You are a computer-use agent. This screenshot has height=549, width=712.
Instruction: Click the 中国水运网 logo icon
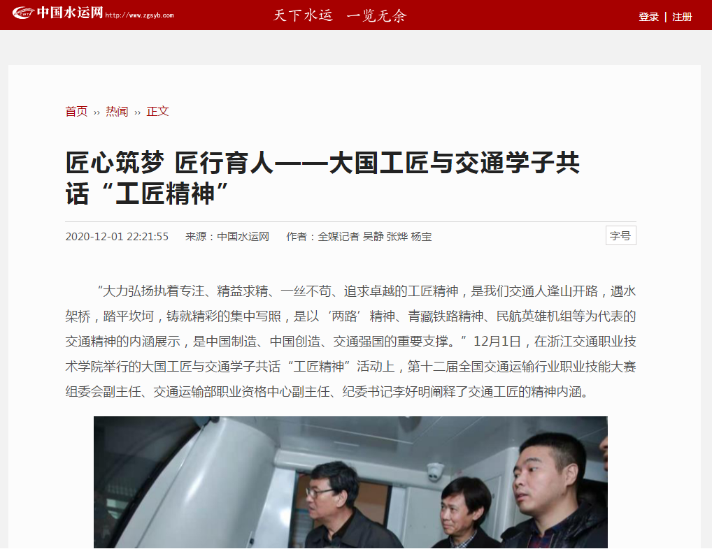(x=23, y=13)
